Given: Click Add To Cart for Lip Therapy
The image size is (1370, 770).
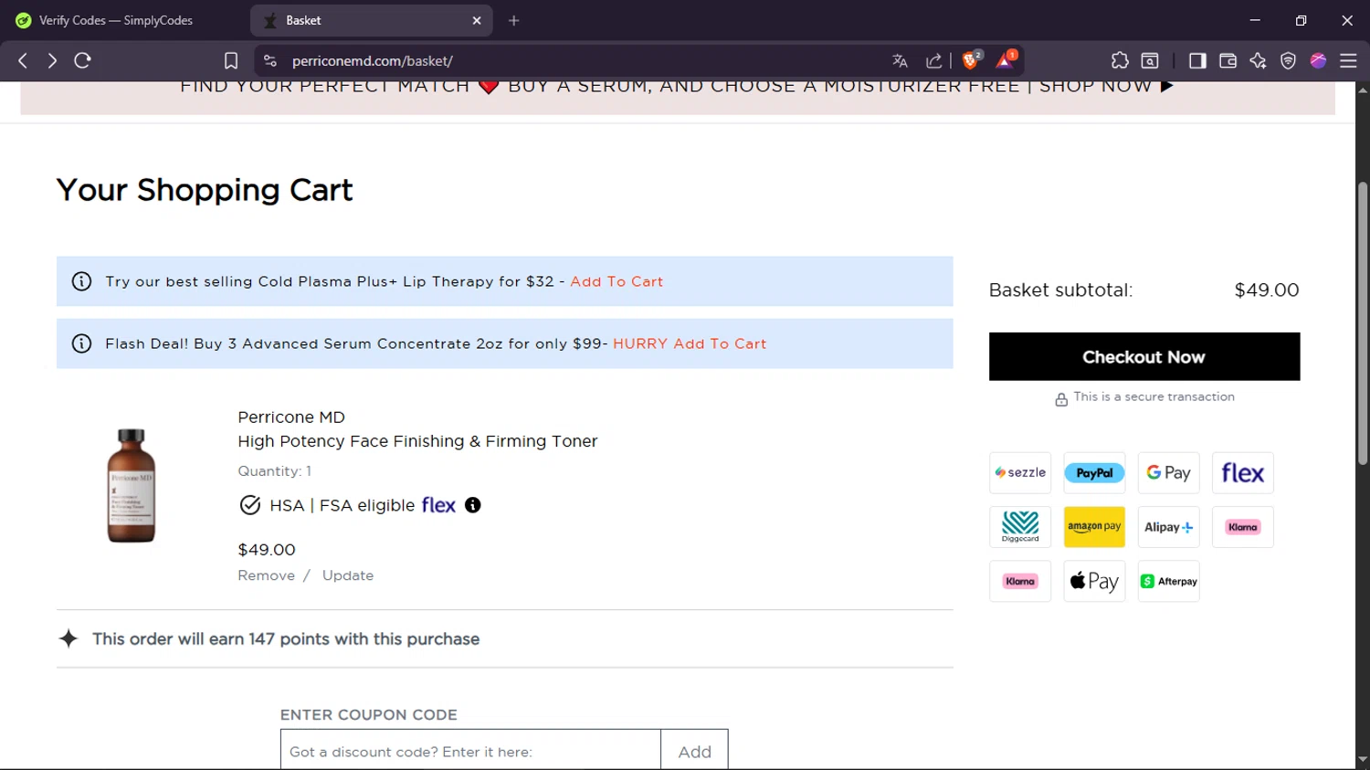Looking at the screenshot, I should [x=616, y=281].
